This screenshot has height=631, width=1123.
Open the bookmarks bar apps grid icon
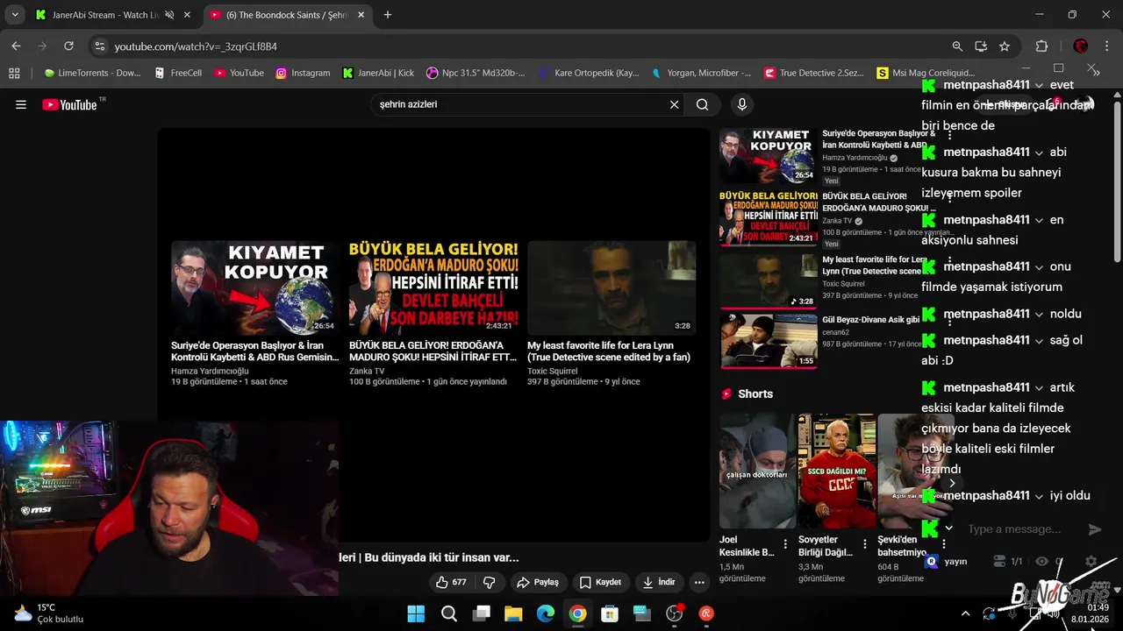click(14, 73)
